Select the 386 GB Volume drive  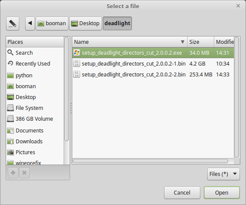tap(35, 119)
